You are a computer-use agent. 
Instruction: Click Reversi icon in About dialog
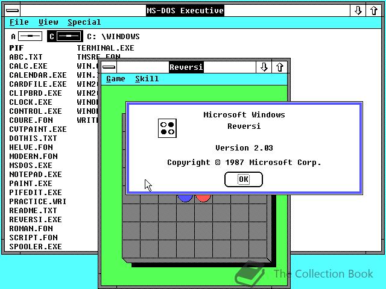point(168,128)
